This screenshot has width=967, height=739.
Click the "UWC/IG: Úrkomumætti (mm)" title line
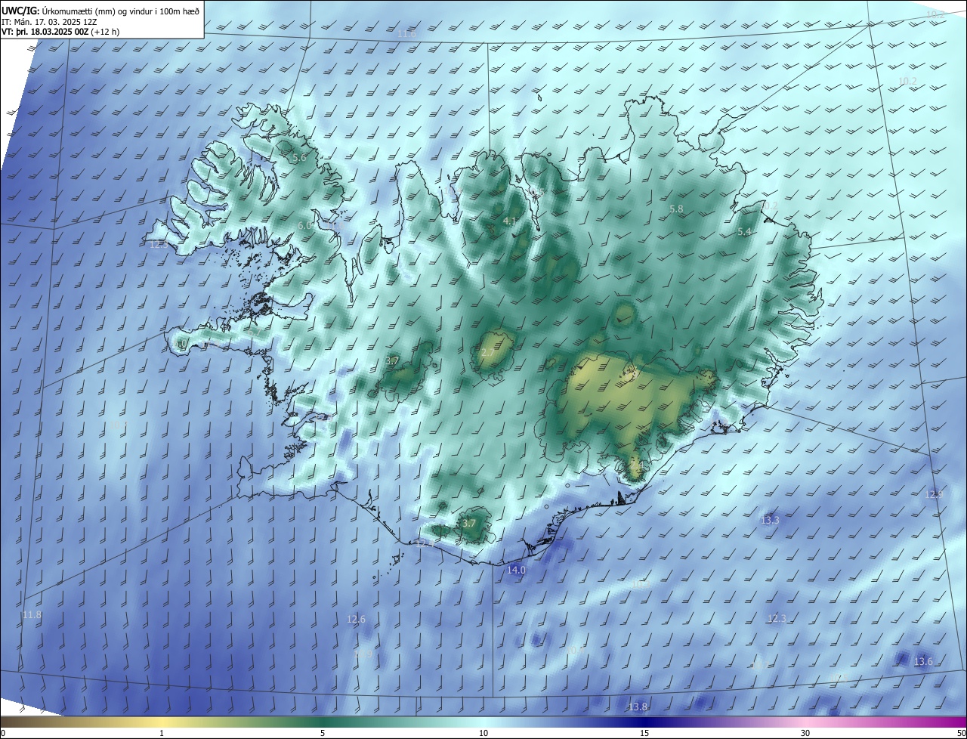[101, 10]
